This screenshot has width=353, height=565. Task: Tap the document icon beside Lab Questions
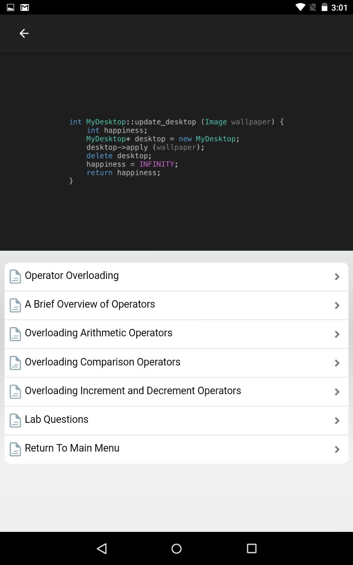click(x=15, y=421)
